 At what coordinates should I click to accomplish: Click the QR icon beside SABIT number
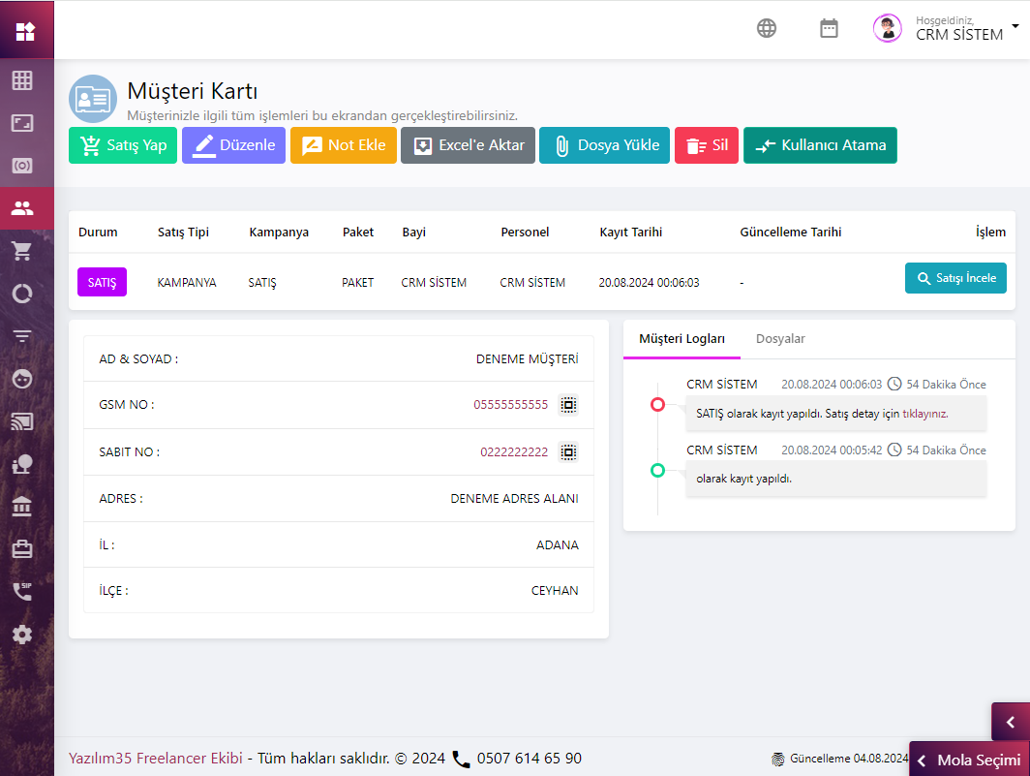[568, 452]
